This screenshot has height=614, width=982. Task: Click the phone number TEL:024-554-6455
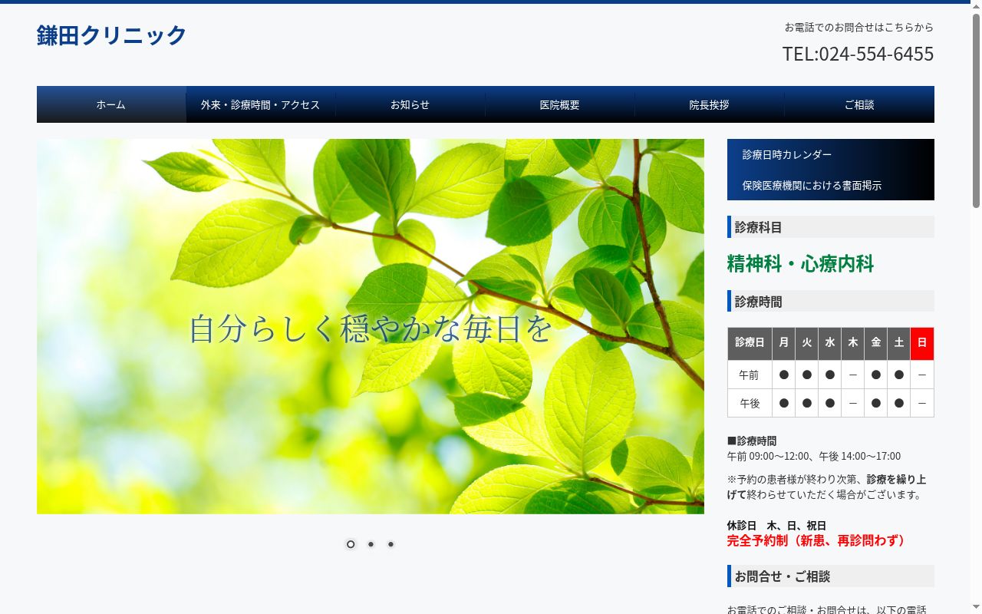coord(858,54)
